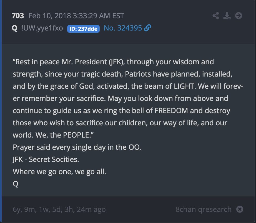256x223 pixels.
Task: Click the bold post number 703
Action: (18, 16)
